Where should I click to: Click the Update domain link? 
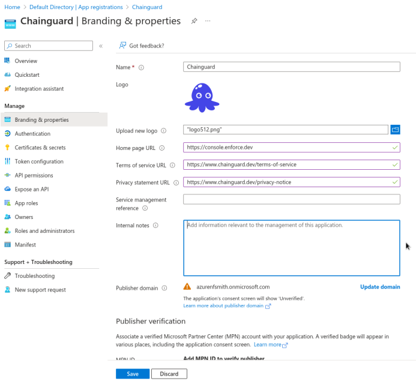[380, 287]
